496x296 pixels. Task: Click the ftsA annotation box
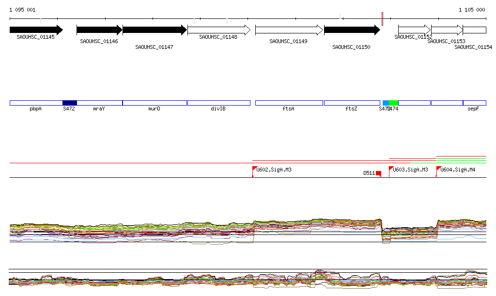[x=289, y=103]
